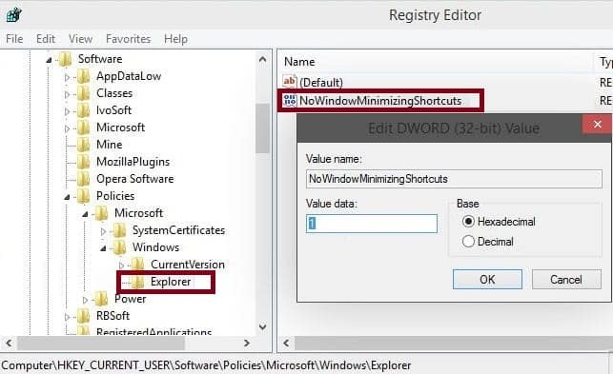Expand the AppDataLow key
613x374 pixels.
tap(67, 77)
